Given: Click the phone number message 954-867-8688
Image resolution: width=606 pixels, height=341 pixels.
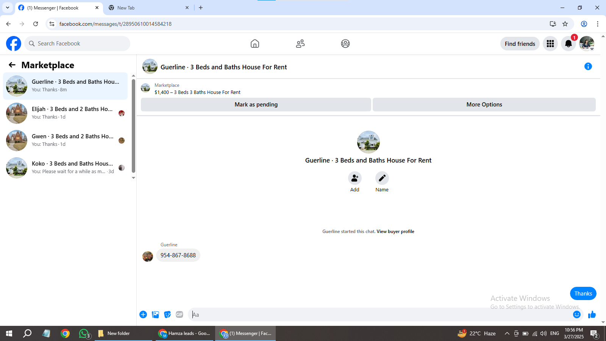Looking at the screenshot, I should (178, 255).
